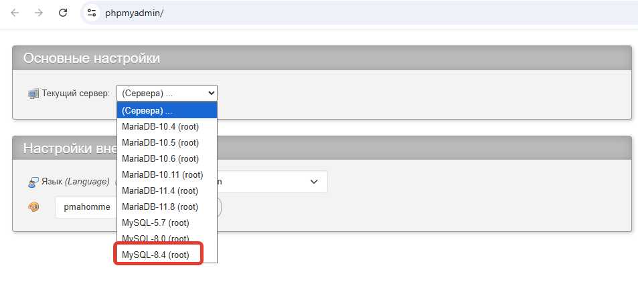Click the browser back arrow
This screenshot has height=292, width=638.
(15, 13)
